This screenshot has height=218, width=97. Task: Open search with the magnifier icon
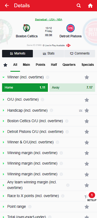(x=79, y=6)
